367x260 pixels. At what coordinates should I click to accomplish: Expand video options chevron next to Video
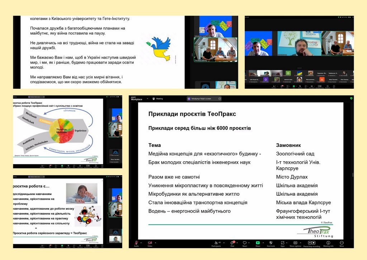click(156, 243)
